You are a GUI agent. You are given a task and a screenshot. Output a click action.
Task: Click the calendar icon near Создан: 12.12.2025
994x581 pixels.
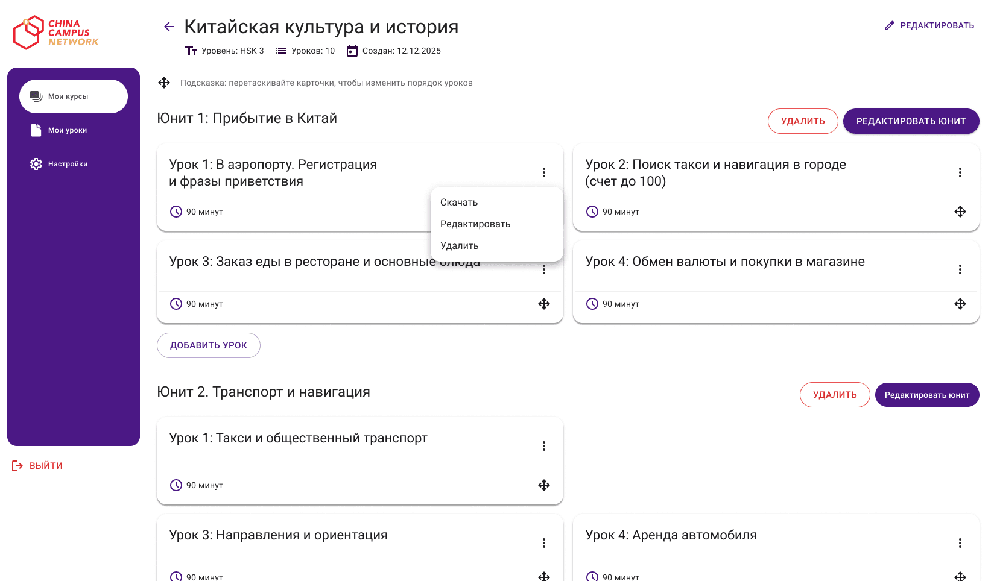352,51
